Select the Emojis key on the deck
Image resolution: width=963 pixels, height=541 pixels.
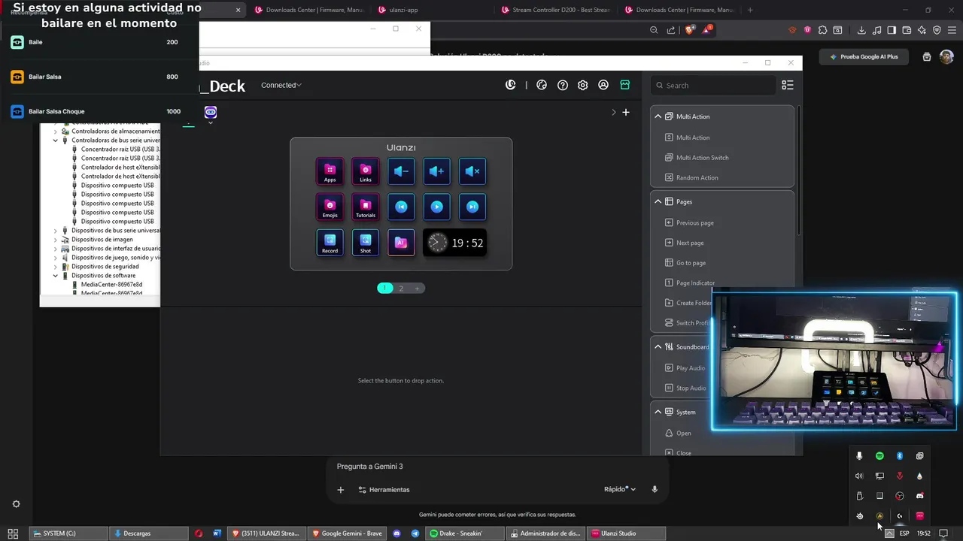(330, 207)
